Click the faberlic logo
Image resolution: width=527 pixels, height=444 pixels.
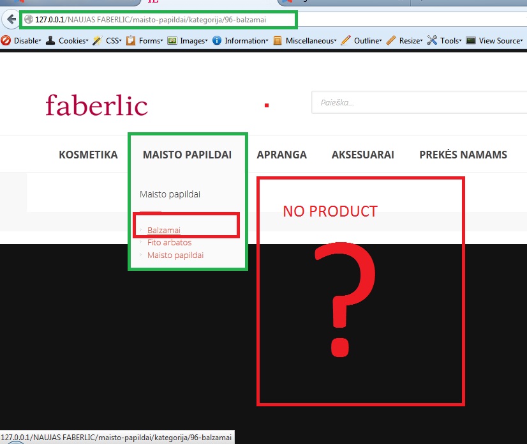(97, 105)
